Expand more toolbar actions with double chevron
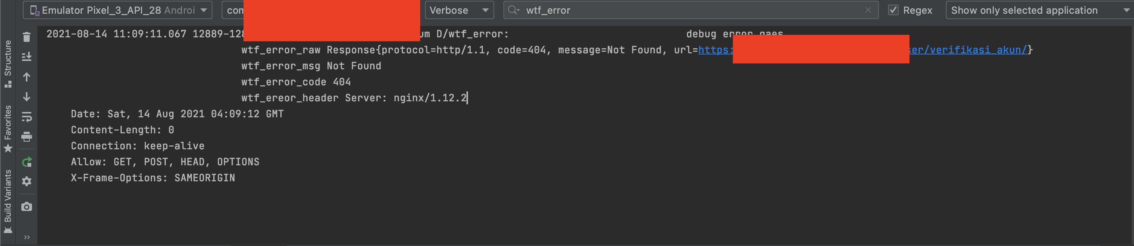 coord(27,237)
